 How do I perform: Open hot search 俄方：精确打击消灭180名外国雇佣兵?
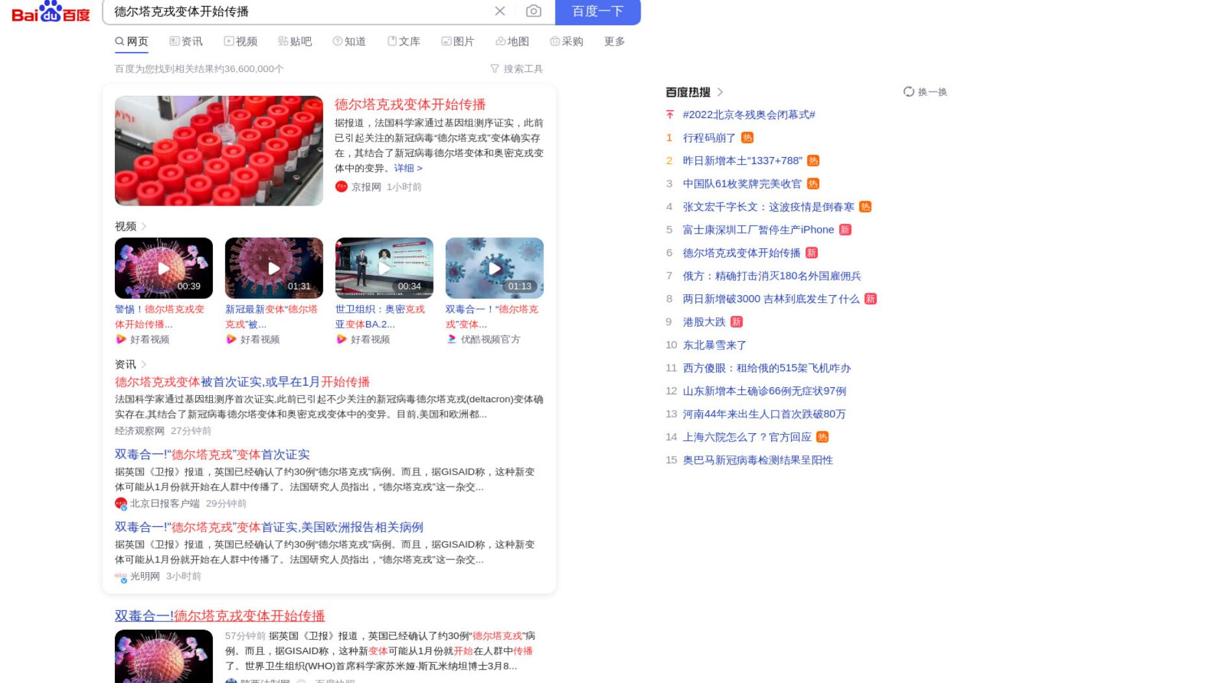pyautogui.click(x=772, y=276)
